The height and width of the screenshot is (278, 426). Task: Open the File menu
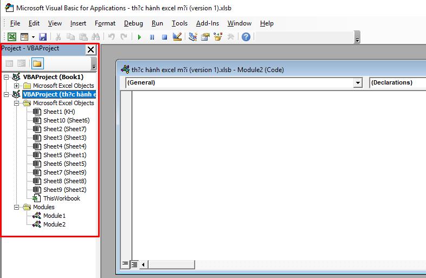(15, 23)
